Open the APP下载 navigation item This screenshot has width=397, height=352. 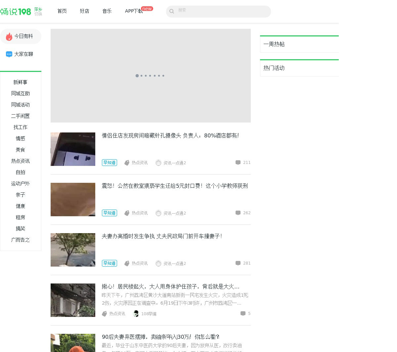[134, 11]
